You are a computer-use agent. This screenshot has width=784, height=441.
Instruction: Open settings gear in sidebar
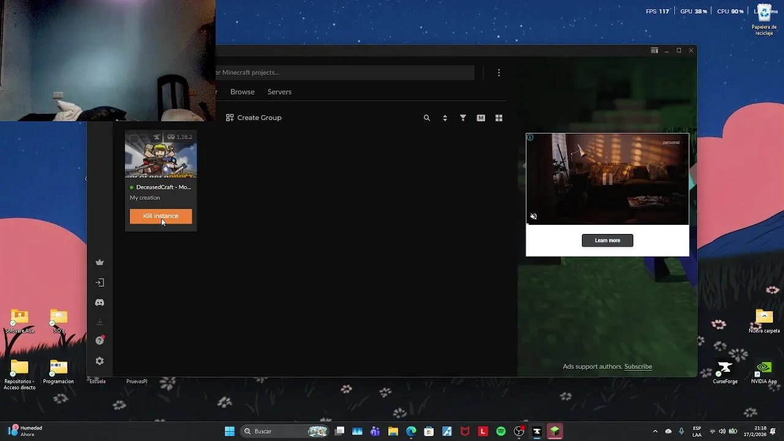100,361
